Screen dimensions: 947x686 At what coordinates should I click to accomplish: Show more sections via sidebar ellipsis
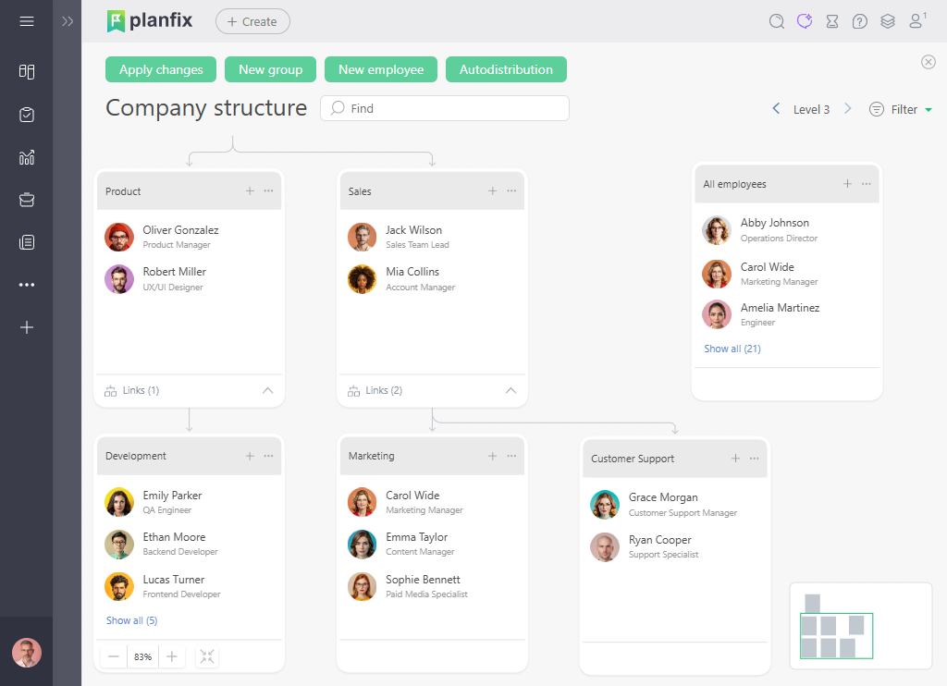point(27,285)
